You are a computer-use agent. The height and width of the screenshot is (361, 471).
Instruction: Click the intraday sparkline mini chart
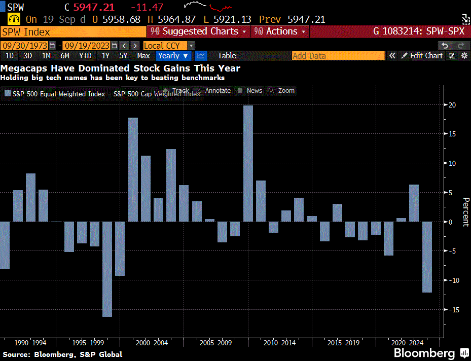(208, 6)
